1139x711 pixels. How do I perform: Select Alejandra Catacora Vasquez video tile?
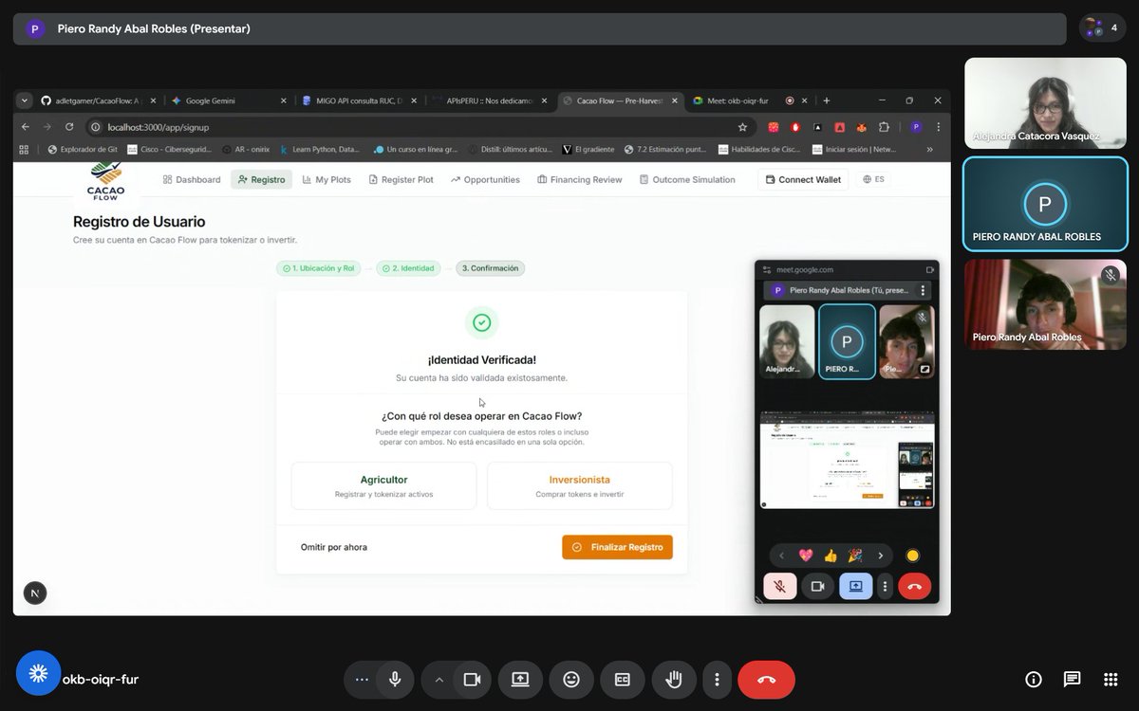[1045, 103]
